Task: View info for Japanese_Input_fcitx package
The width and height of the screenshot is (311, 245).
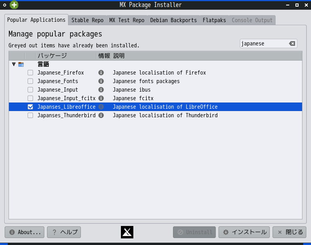Action: 101,98
